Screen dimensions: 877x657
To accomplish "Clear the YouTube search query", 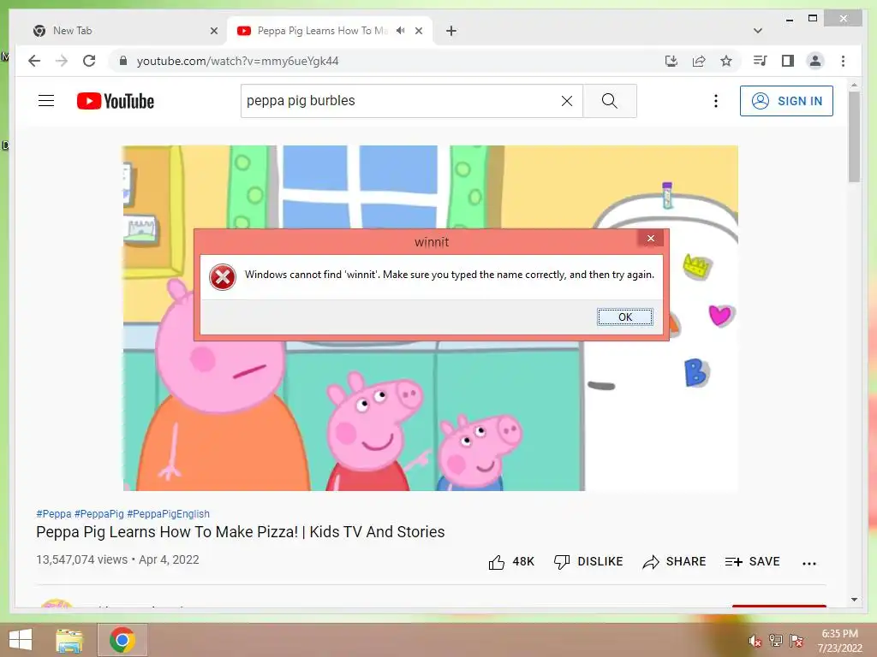I will [x=567, y=101].
